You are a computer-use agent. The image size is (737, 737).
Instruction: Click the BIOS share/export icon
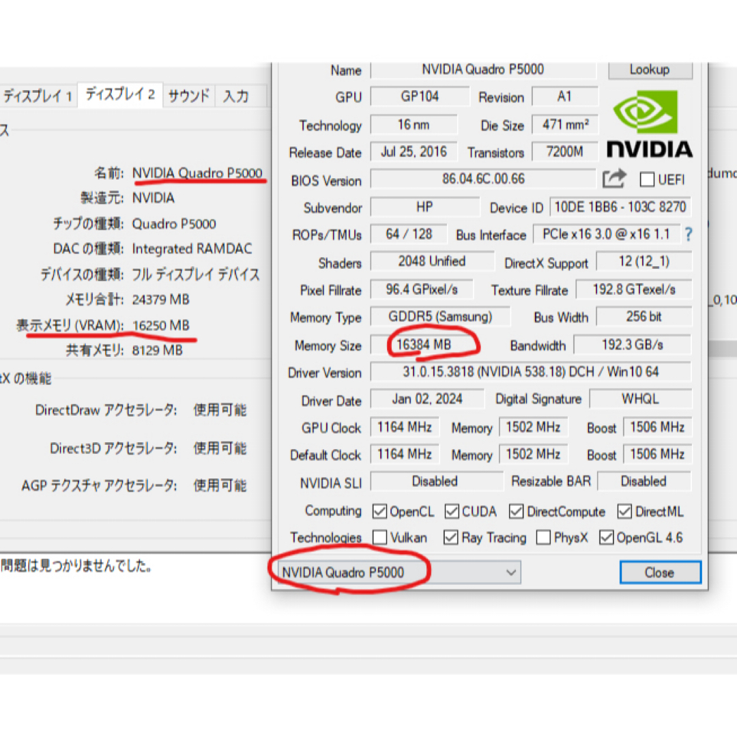(614, 179)
